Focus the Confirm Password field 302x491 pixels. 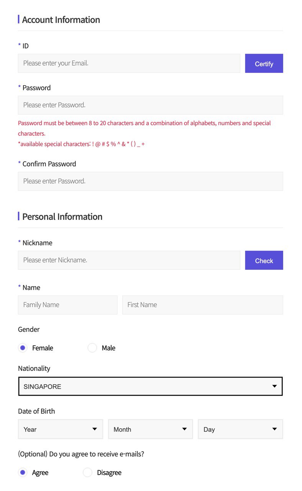[x=150, y=181]
